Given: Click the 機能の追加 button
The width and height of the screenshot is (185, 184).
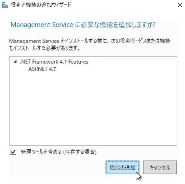Looking at the screenshot, I should coord(122,167).
